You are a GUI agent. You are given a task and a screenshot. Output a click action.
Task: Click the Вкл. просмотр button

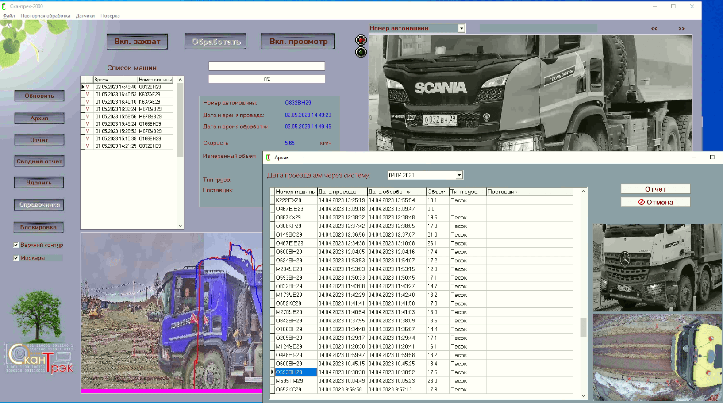(x=298, y=42)
